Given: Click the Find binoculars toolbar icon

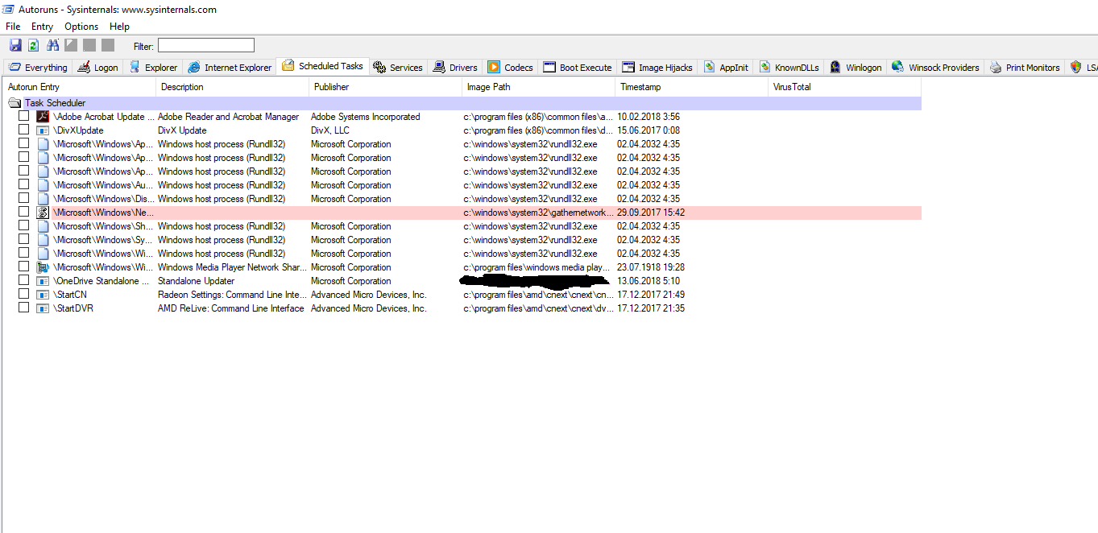Looking at the screenshot, I should click(53, 45).
